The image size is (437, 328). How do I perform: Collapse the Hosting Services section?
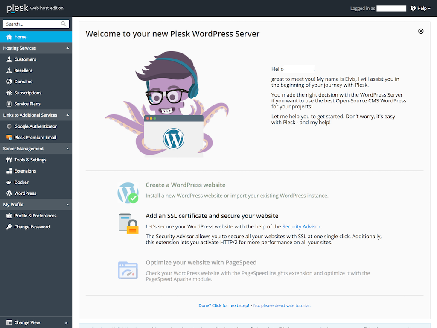(x=67, y=48)
